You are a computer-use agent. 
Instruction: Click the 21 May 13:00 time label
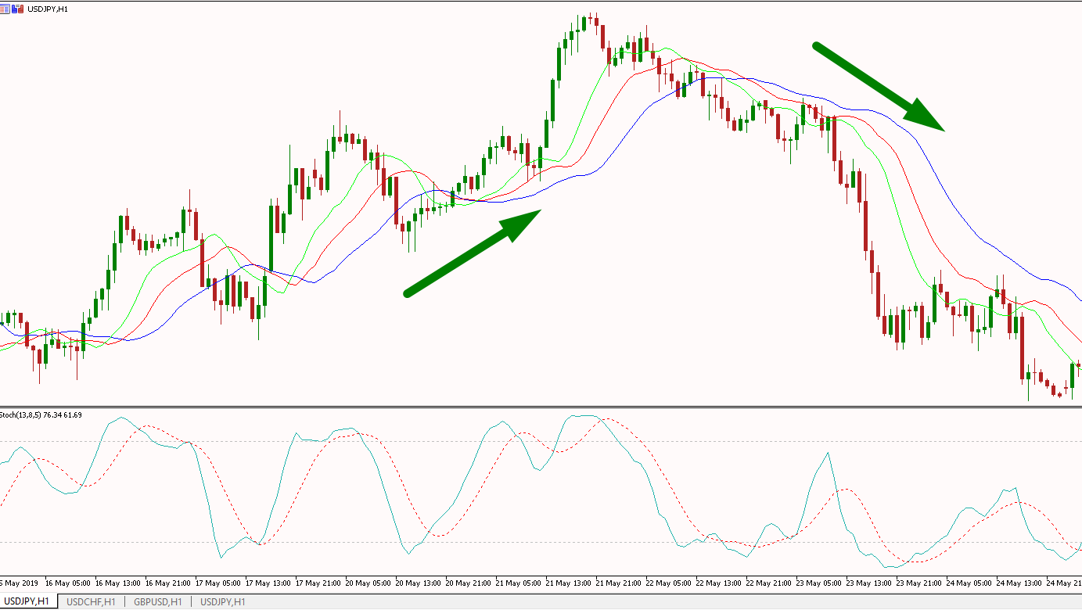(x=569, y=583)
